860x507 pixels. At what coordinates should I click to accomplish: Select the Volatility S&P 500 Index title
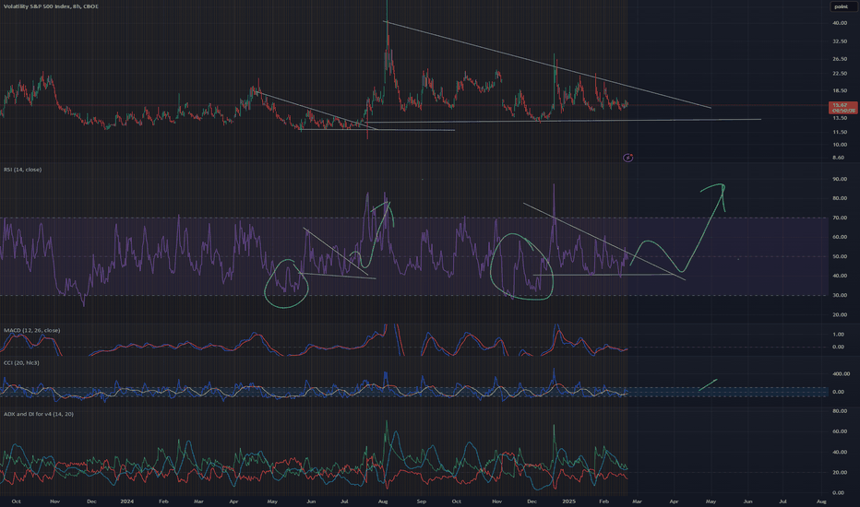click(51, 6)
